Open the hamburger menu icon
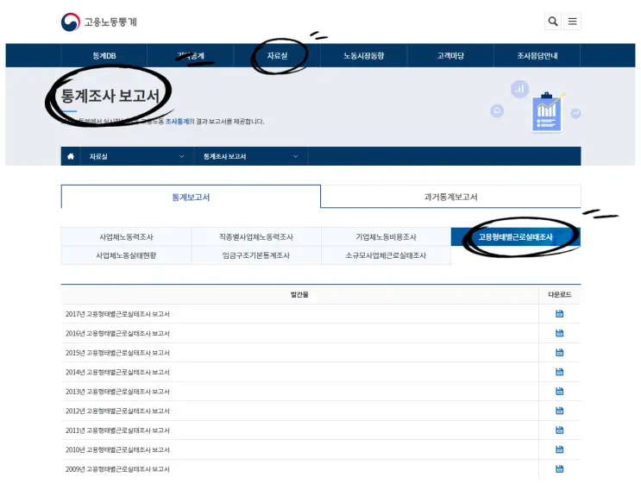This screenshot has height=484, width=641. 572,22
